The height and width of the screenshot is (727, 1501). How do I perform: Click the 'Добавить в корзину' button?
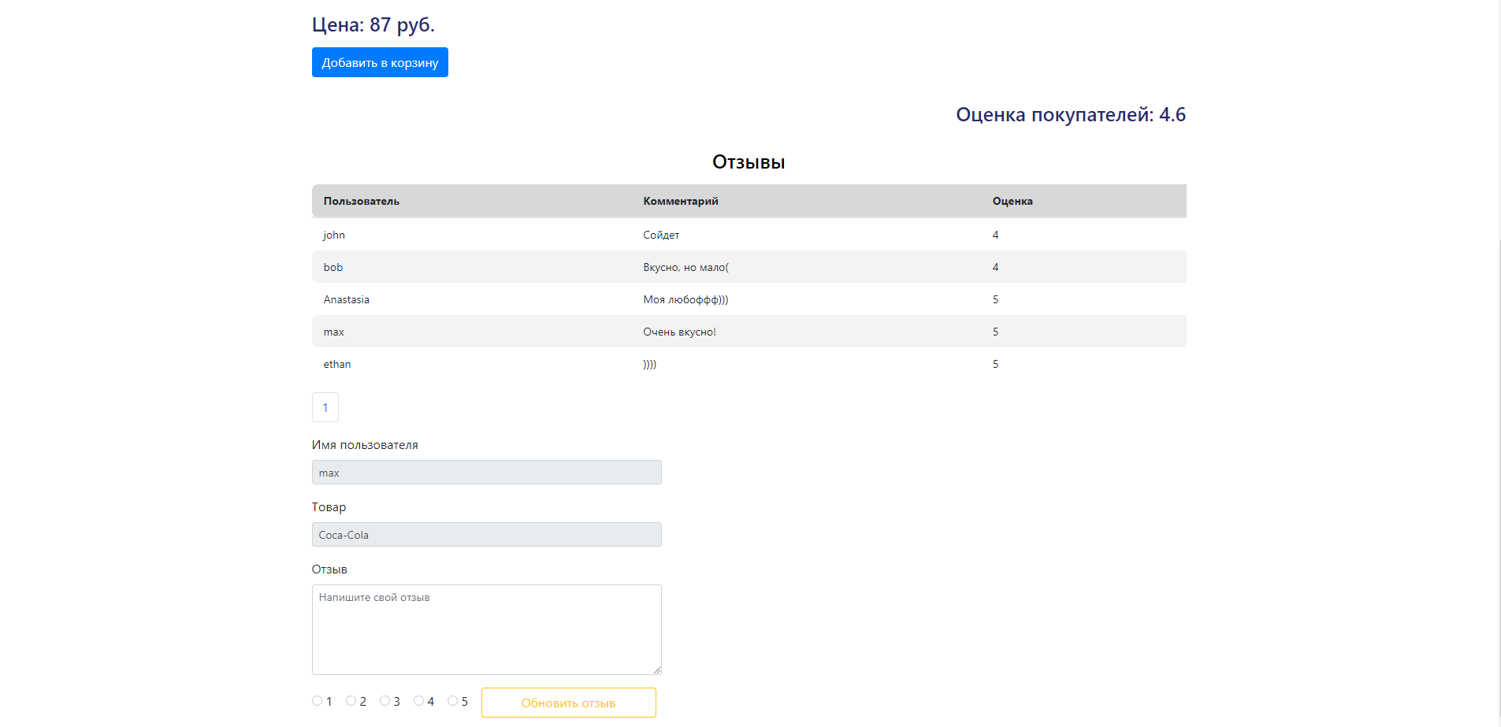(x=380, y=62)
